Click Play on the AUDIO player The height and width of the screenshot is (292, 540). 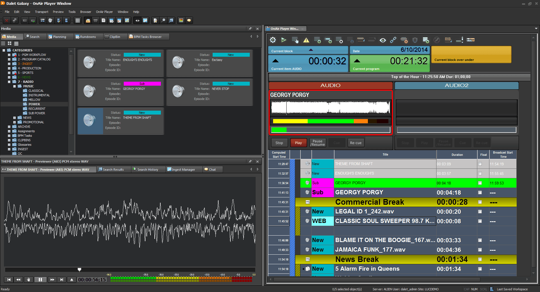pyautogui.click(x=298, y=143)
